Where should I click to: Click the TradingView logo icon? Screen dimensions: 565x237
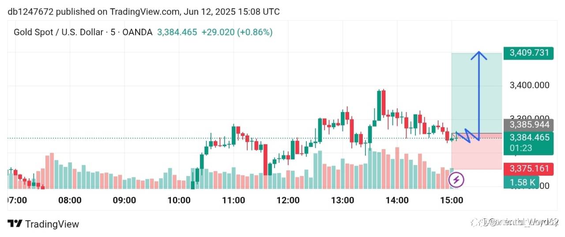point(15,224)
